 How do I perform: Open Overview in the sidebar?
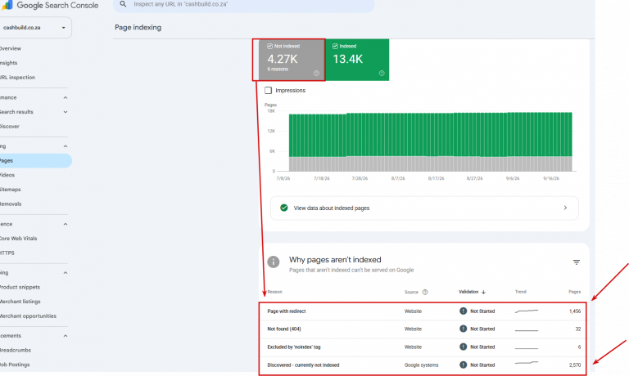point(11,48)
